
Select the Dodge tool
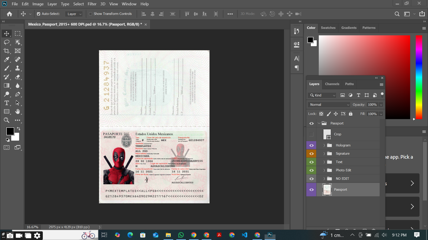[7, 94]
